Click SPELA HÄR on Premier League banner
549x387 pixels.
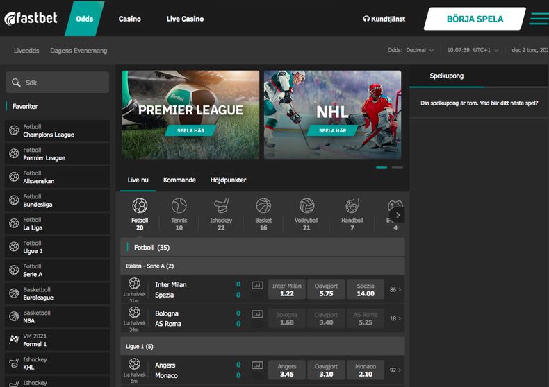click(x=190, y=130)
